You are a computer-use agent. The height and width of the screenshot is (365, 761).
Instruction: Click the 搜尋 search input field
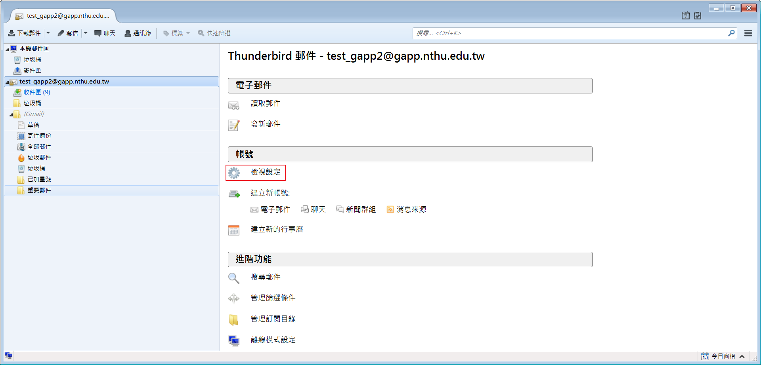(x=571, y=33)
